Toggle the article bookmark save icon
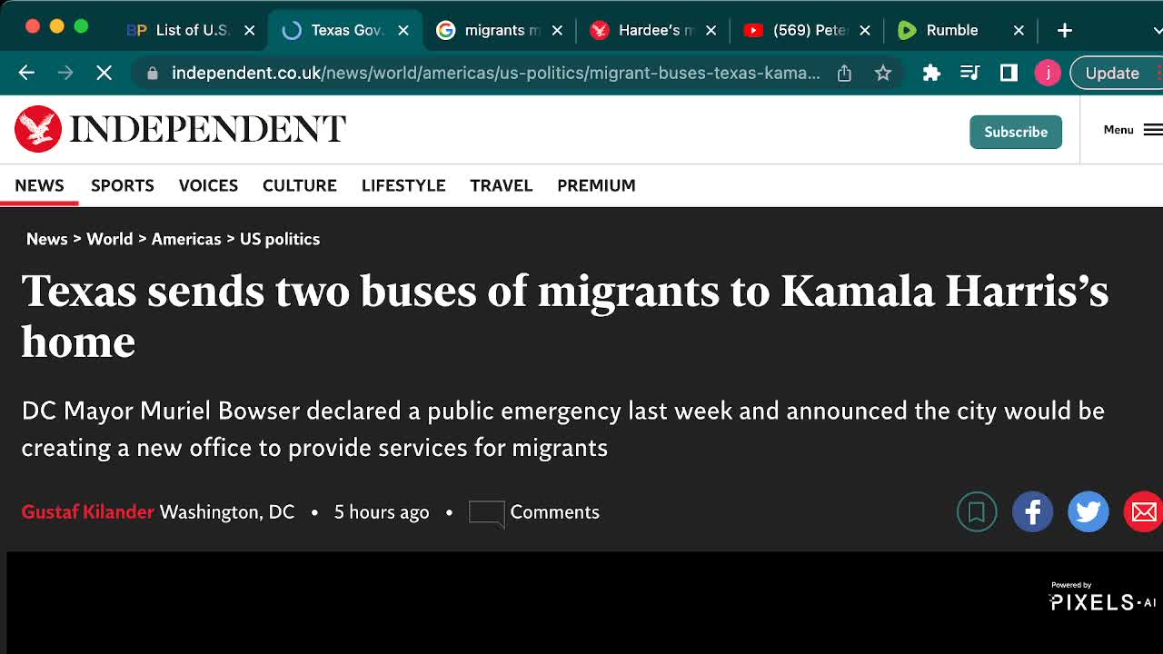 [x=977, y=512]
